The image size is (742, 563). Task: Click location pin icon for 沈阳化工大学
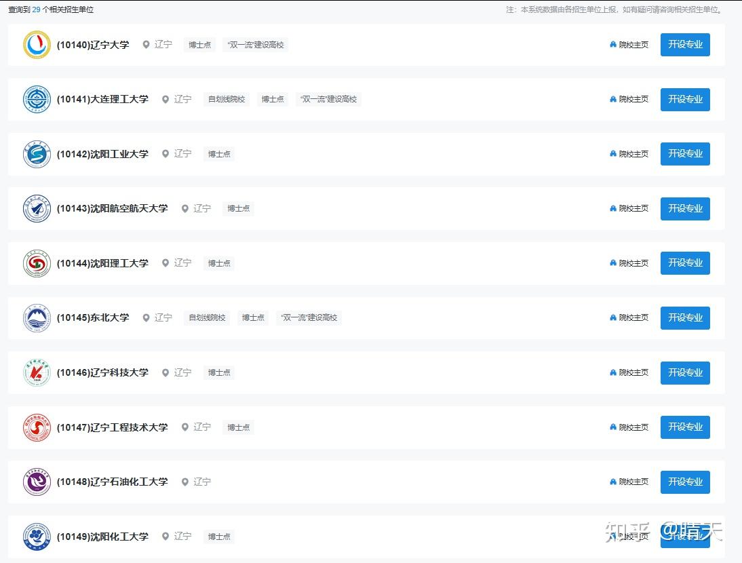pos(165,537)
